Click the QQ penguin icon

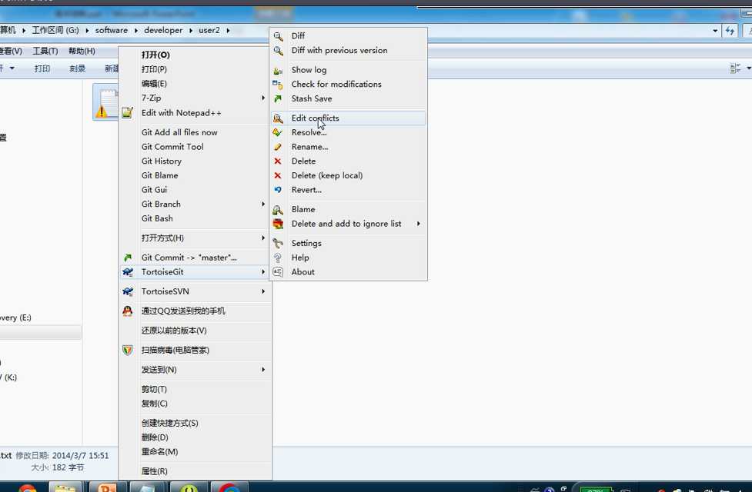[x=127, y=311]
